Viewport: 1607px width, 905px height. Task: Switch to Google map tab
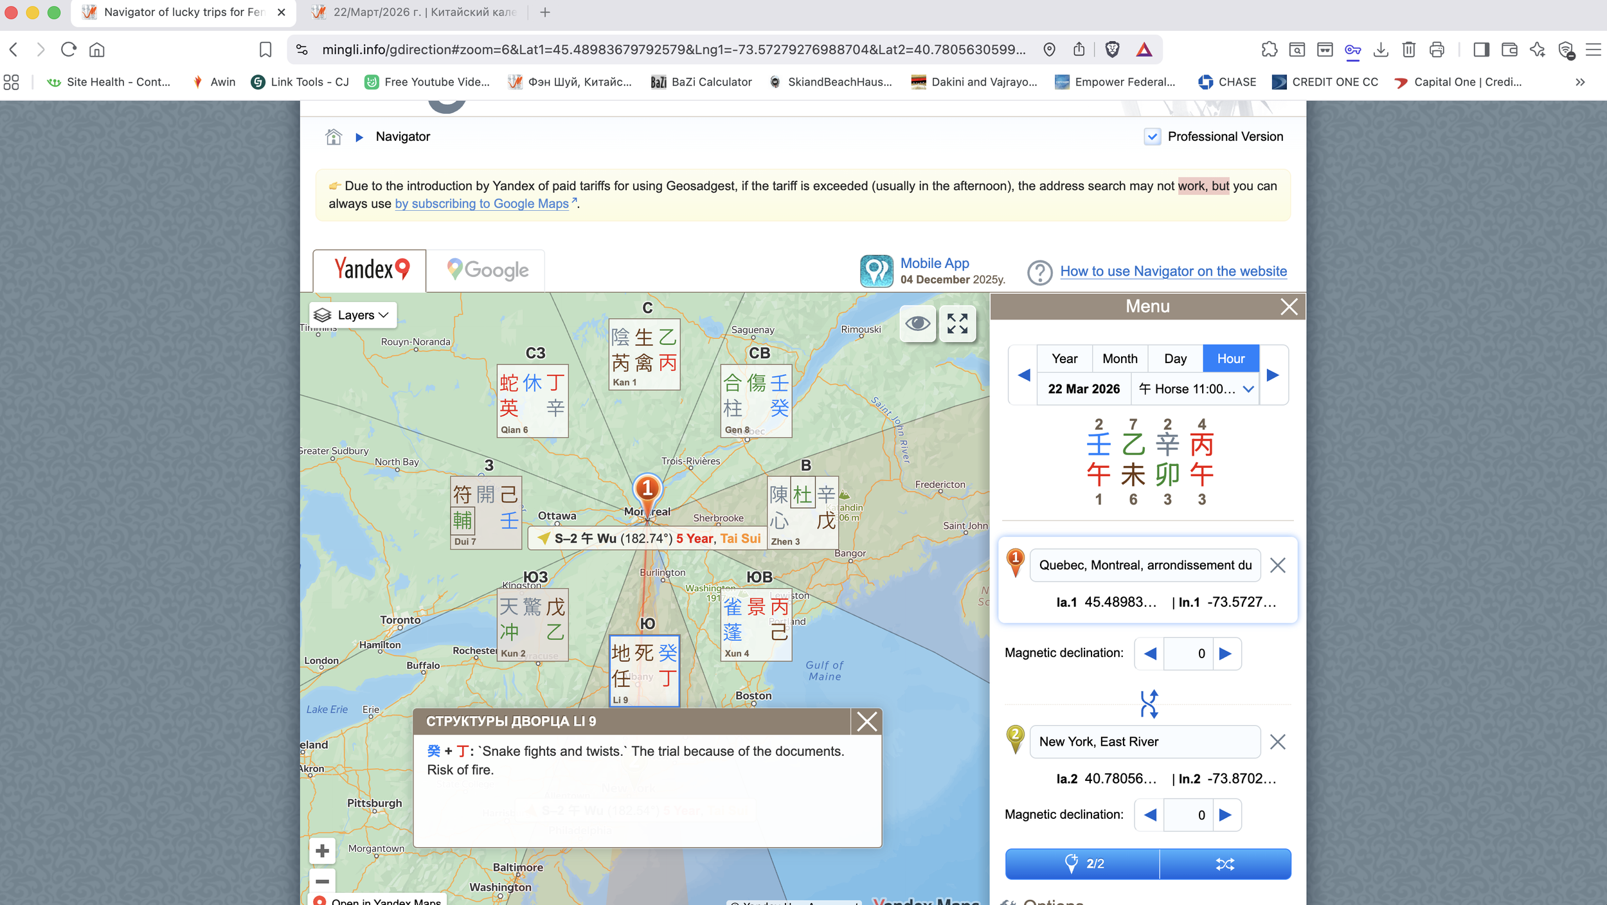[x=487, y=270]
